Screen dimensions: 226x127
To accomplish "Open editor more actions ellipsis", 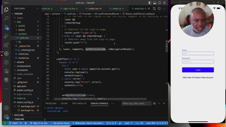I will [164, 8].
